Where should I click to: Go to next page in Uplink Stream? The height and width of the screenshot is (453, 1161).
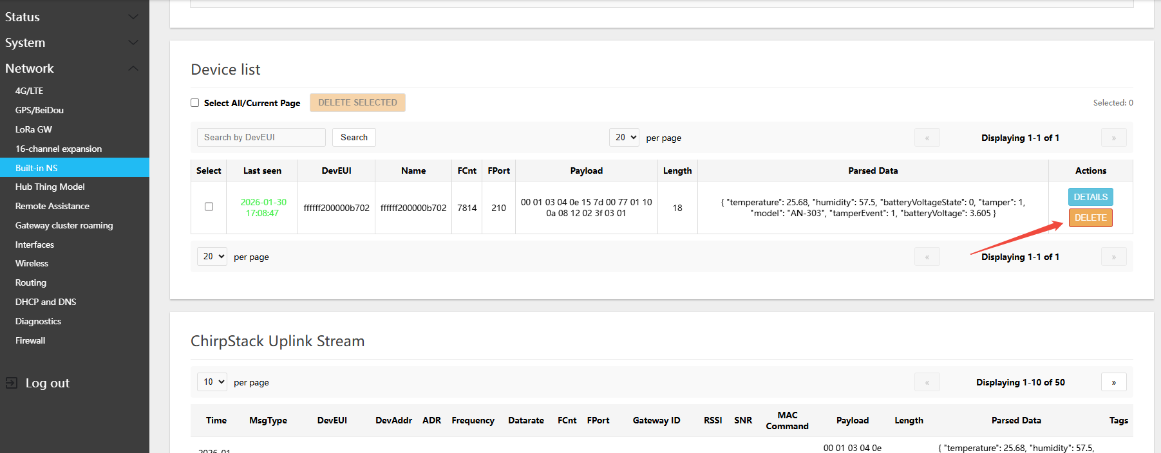click(1113, 382)
